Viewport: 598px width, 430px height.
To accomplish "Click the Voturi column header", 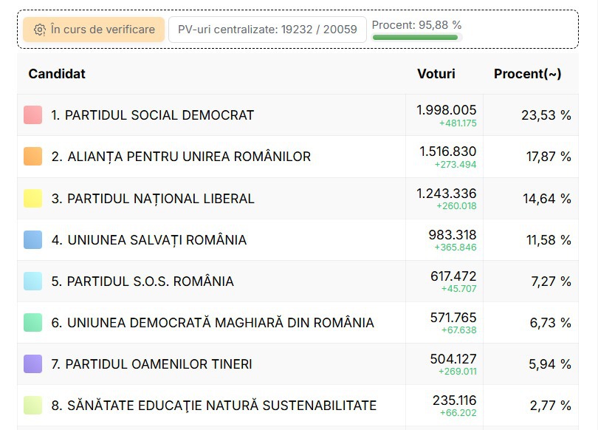I will pyautogui.click(x=436, y=74).
